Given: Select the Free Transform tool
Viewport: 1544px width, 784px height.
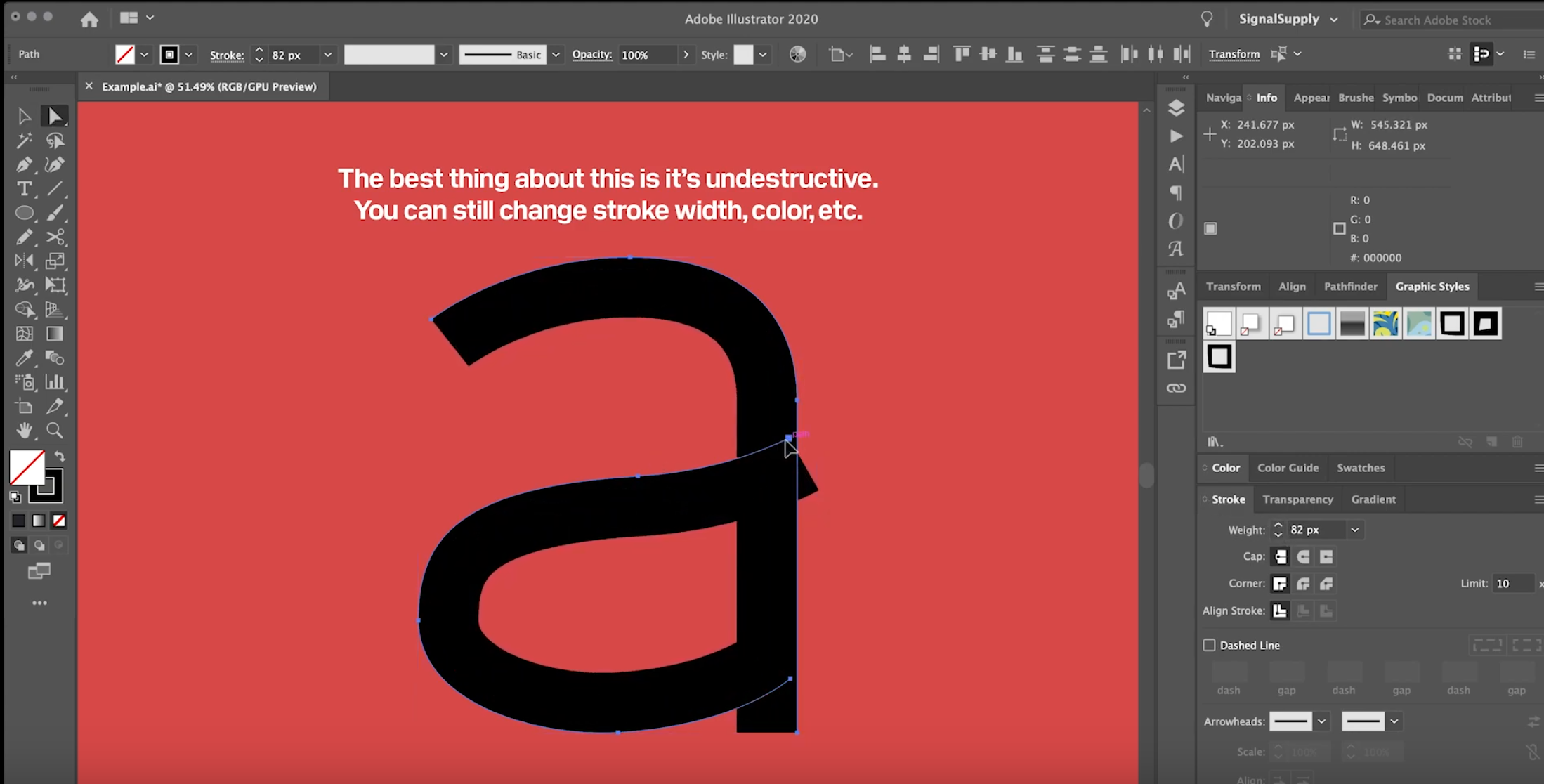Looking at the screenshot, I should [55, 285].
